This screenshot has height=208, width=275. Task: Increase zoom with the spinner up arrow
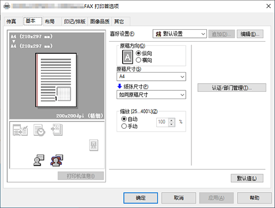pos(172,121)
